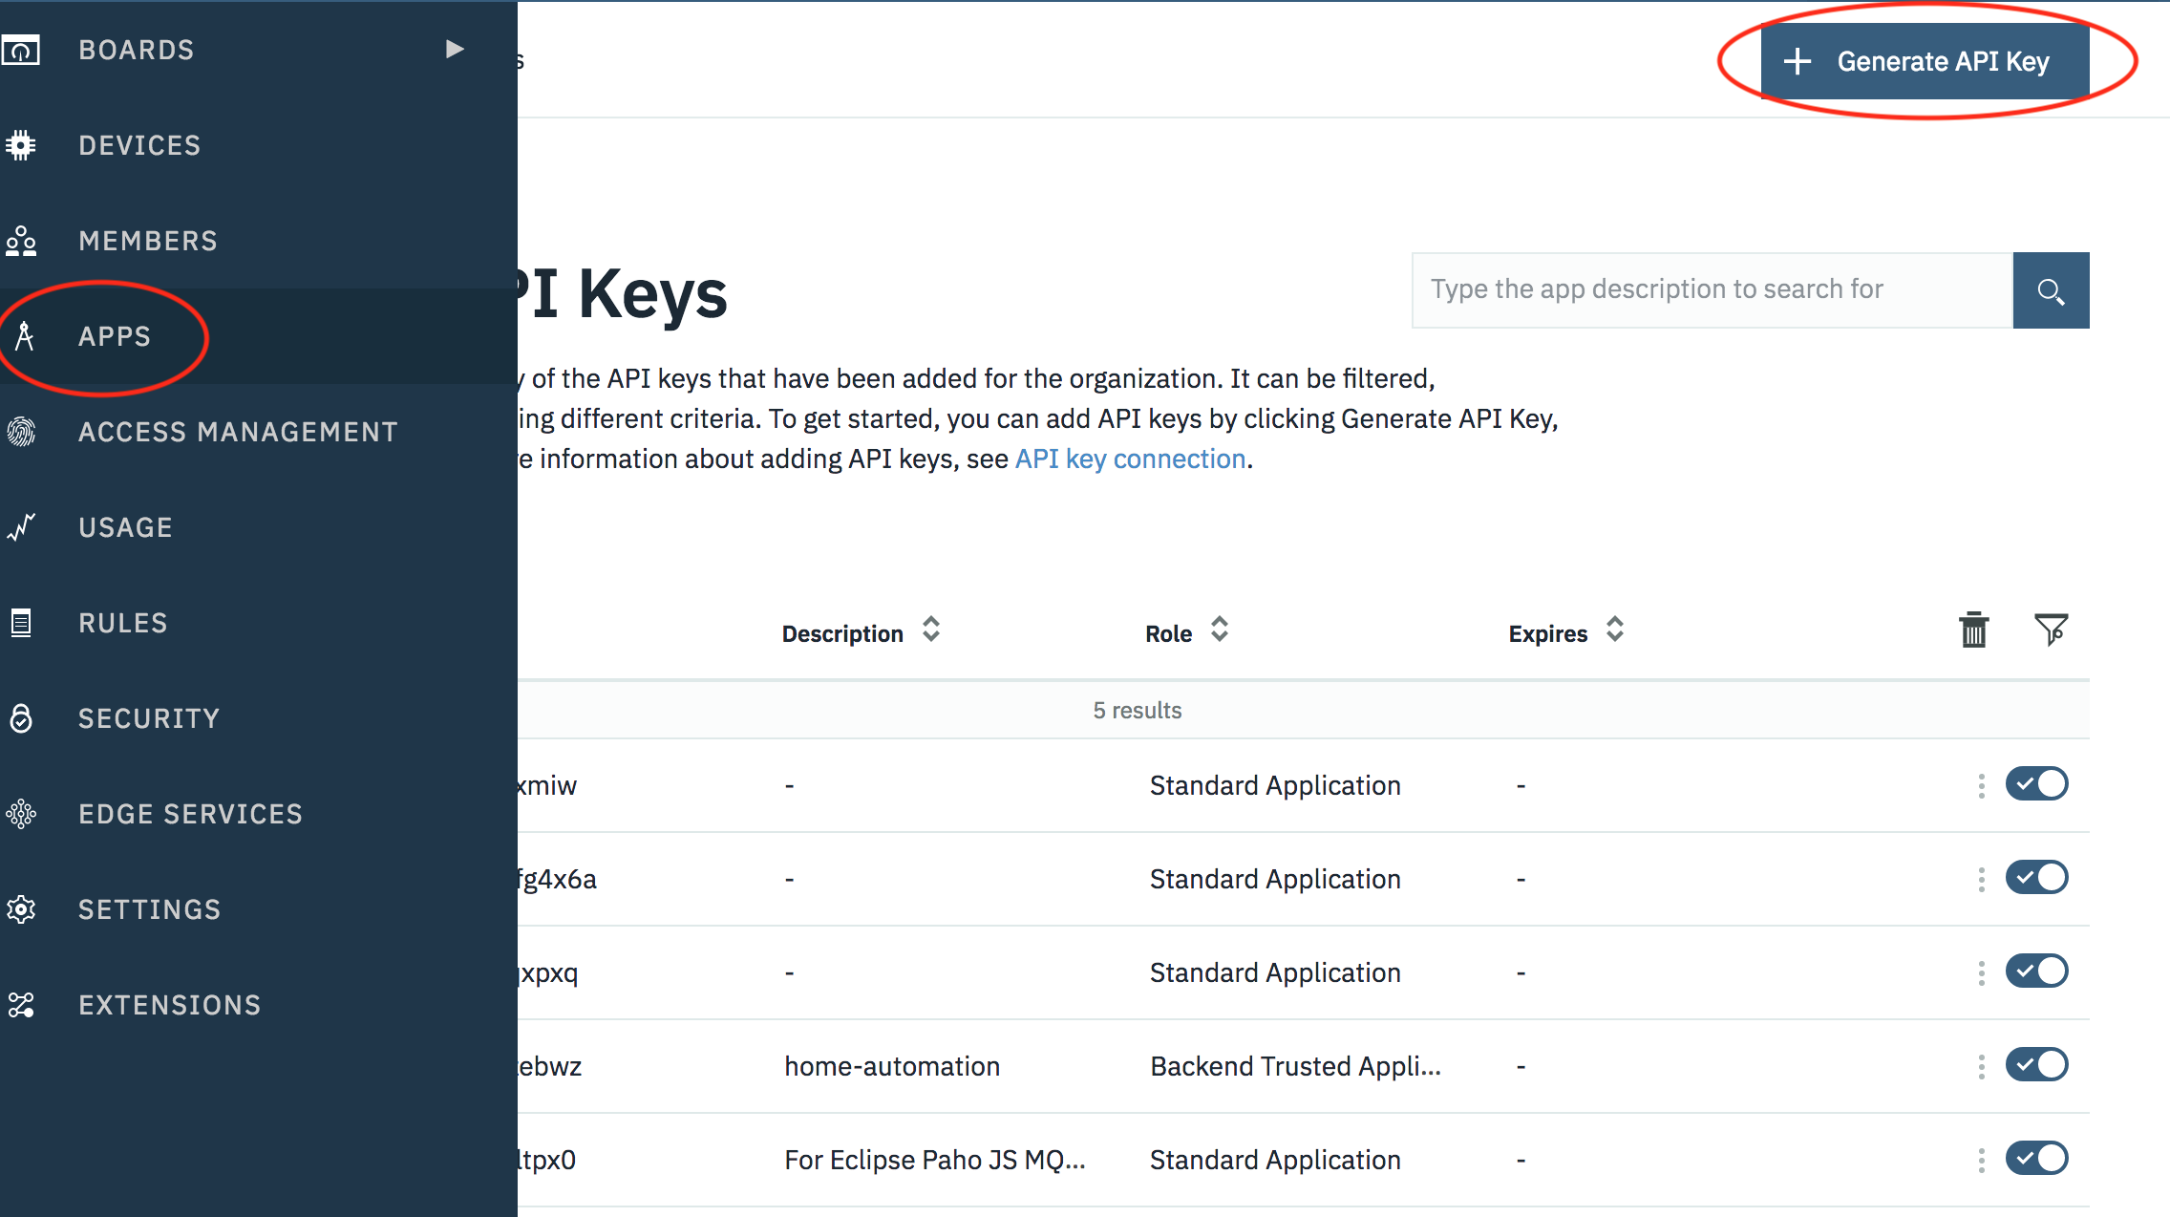Image resolution: width=2170 pixels, height=1217 pixels.
Task: Disable the home-automation API key toggle
Action: point(2036,1064)
